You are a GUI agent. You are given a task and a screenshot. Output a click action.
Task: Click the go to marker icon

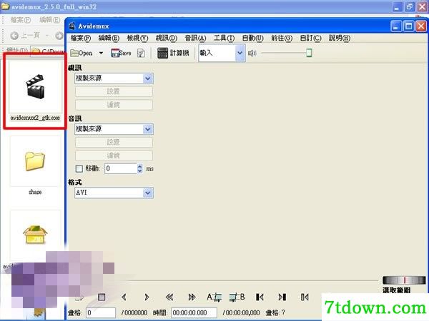click(x=305, y=297)
